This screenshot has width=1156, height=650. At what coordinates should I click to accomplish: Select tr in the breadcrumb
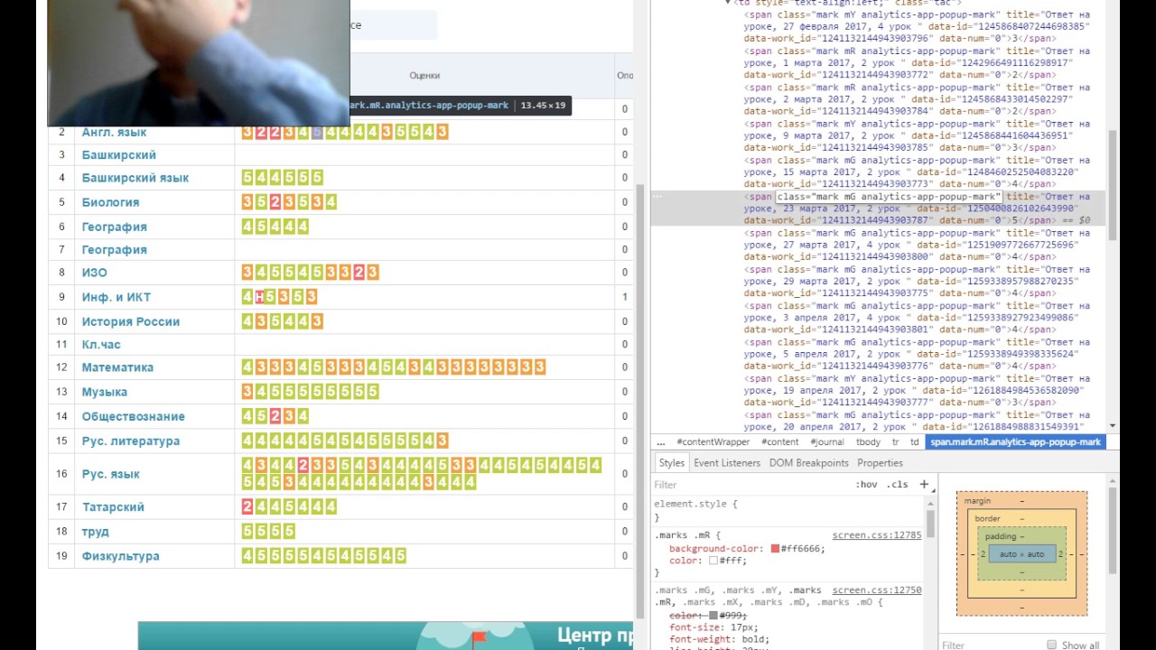tap(896, 442)
